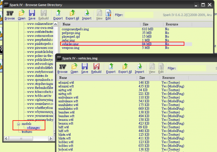Viewport: 217px width, 152px height.
Task: Click Edit icon in the back window toolbar
Action: click(x=108, y=14)
